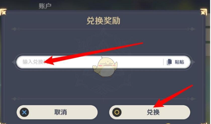Click the 兑换奖励 dialog title
Screen dimensions: 211x124
click(x=103, y=21)
